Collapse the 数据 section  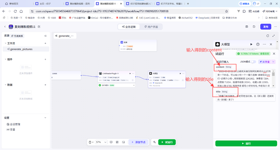click(x=5, y=85)
